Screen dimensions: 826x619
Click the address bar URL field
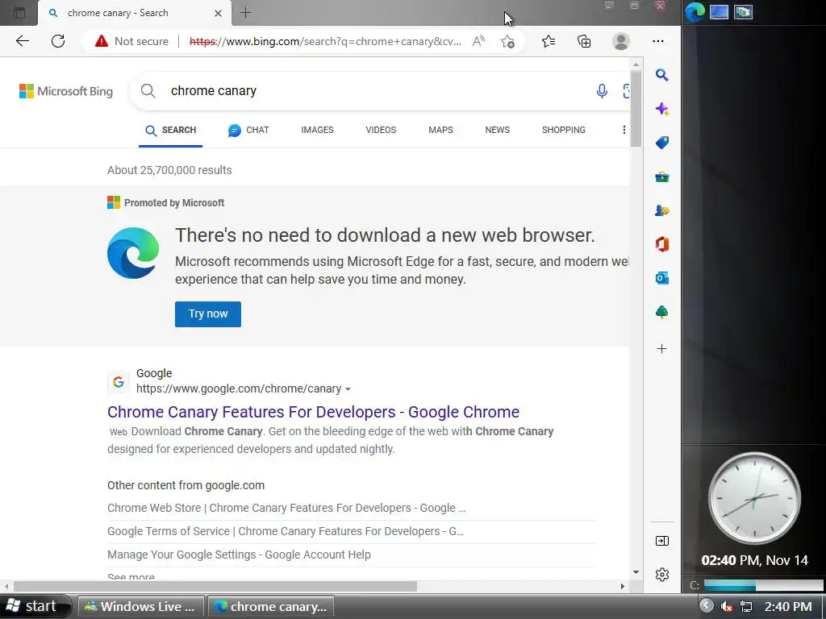coord(325,41)
